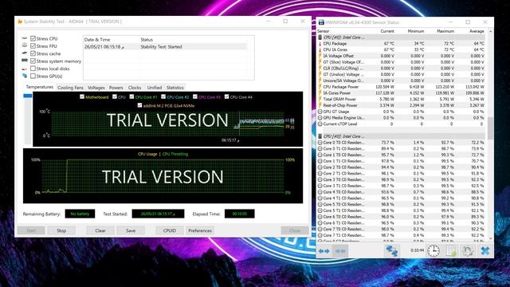Enable Stress GPU(s) checkbox

coord(33,76)
